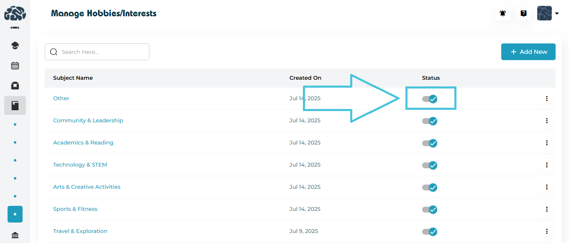This screenshot has height=243, width=569.
Task: Disable the Community & Leadership status toggle
Action: point(430,121)
